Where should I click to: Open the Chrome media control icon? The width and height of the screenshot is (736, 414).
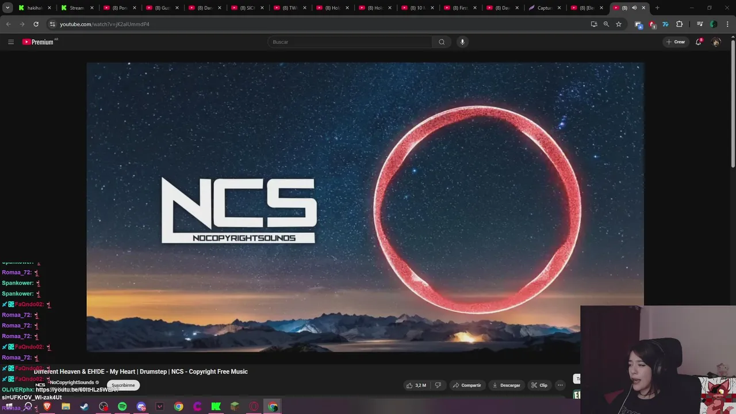point(700,24)
